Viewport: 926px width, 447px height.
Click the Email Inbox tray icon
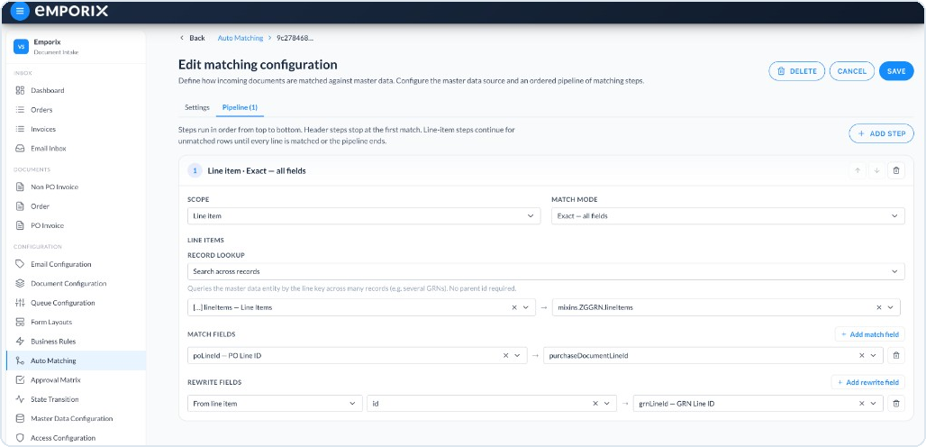coord(20,148)
